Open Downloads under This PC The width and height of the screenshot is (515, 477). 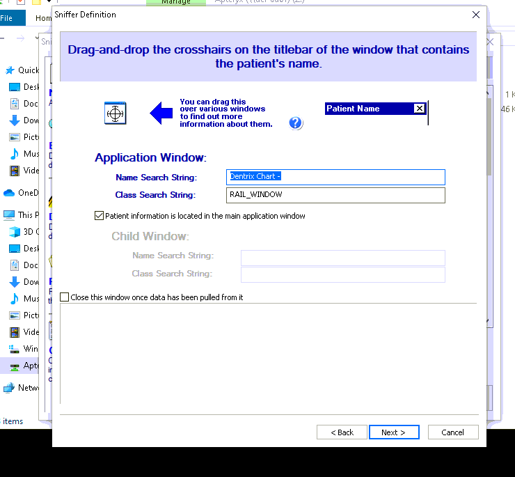(x=24, y=282)
